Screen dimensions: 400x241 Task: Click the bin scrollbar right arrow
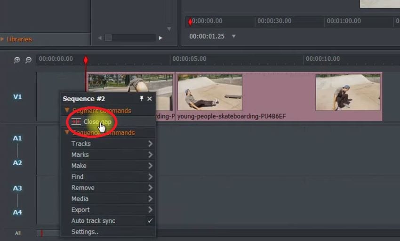coord(160,38)
